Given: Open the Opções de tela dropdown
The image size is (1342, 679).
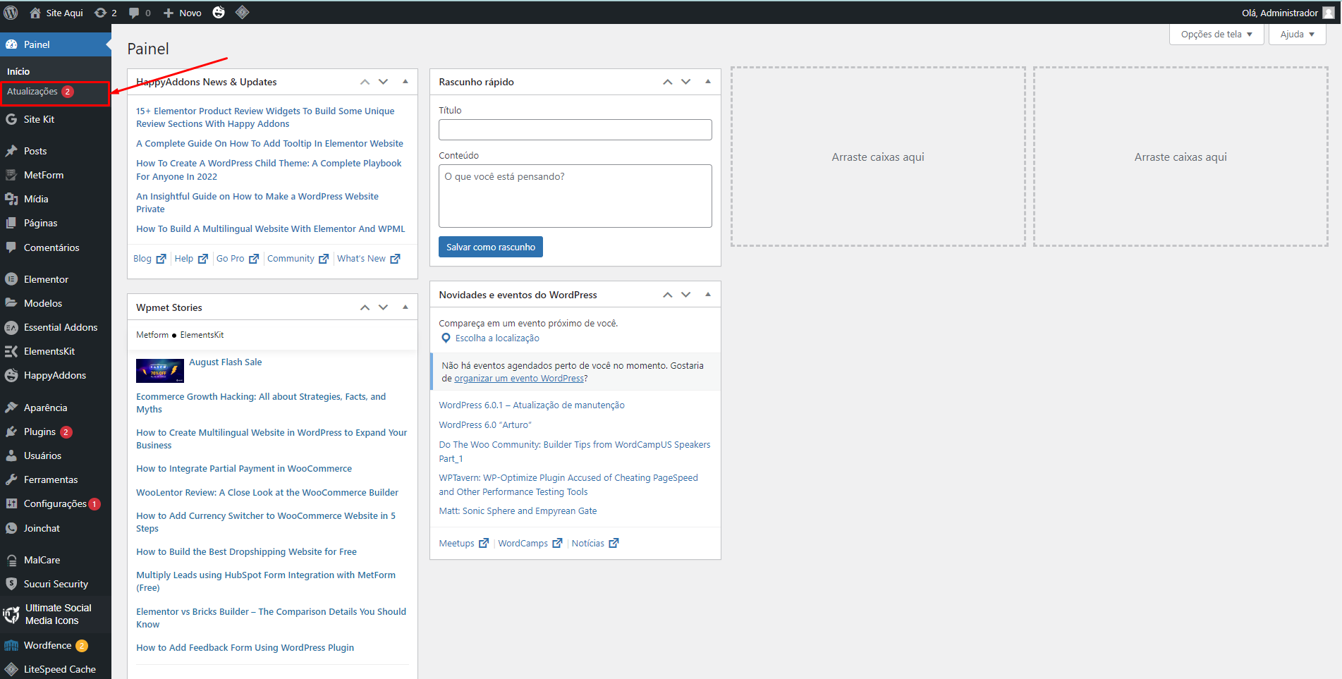Looking at the screenshot, I should (x=1217, y=34).
